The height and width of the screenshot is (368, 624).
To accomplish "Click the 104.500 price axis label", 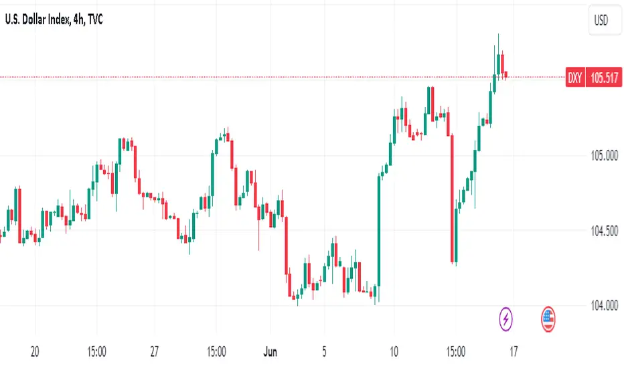I will [604, 231].
